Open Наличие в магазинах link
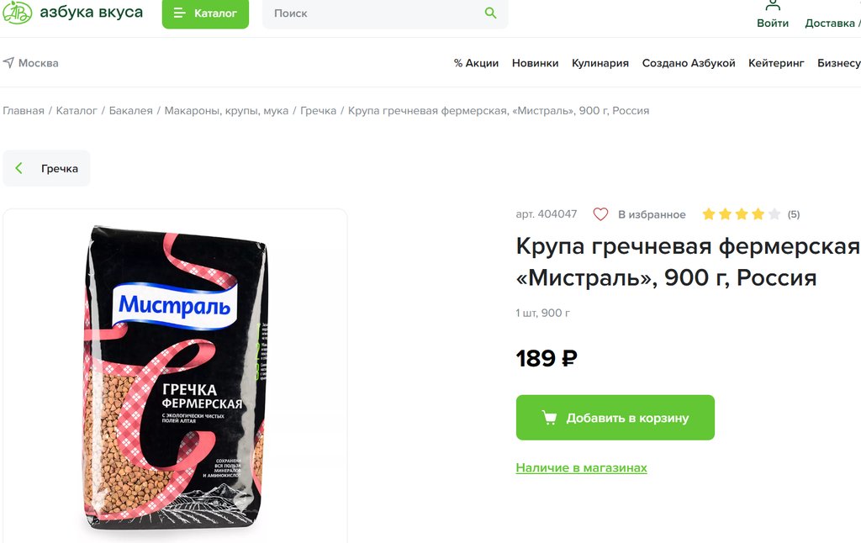This screenshot has width=861, height=543. click(582, 468)
